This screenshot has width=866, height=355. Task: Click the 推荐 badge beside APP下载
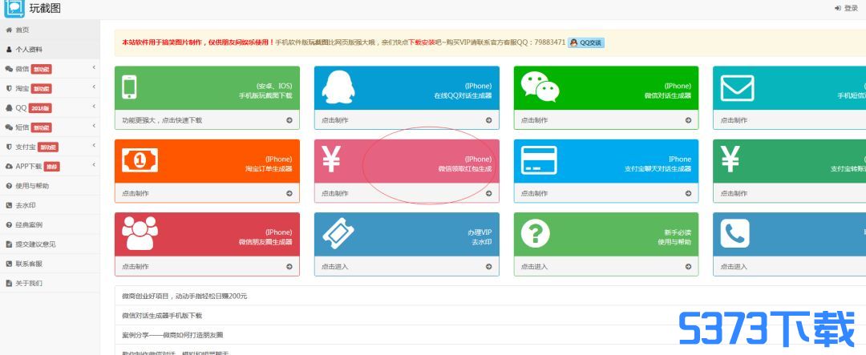[51, 167]
